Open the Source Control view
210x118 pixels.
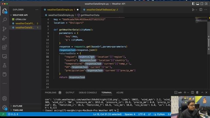click(x=5, y=29)
